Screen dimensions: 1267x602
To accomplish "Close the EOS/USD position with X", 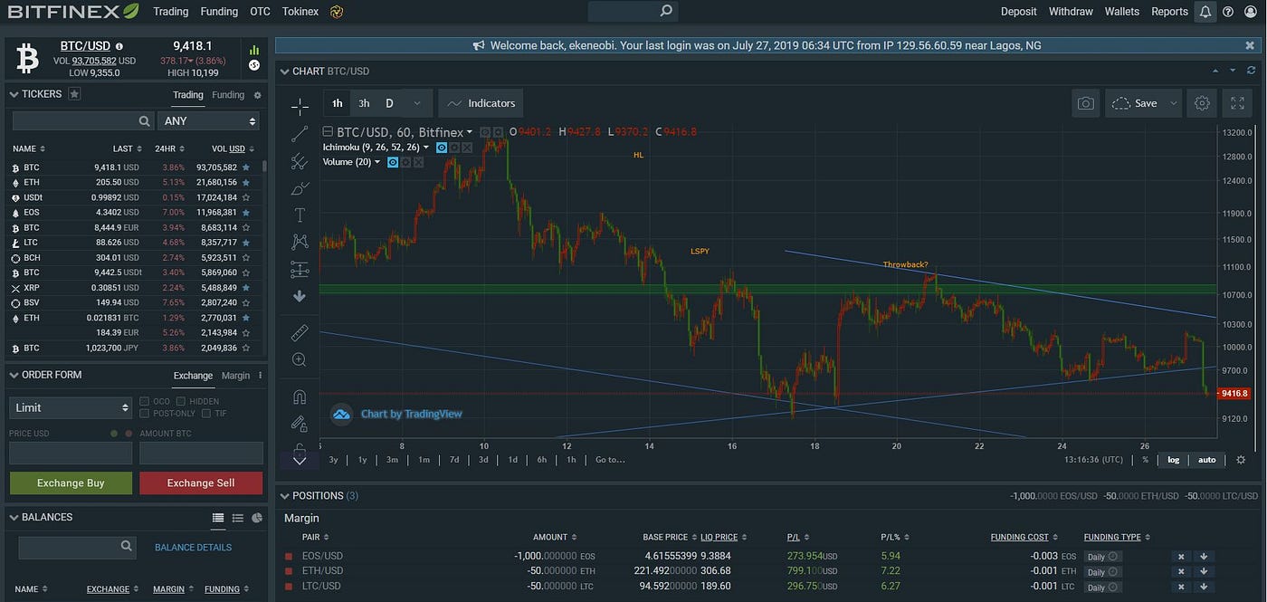I will (1180, 557).
